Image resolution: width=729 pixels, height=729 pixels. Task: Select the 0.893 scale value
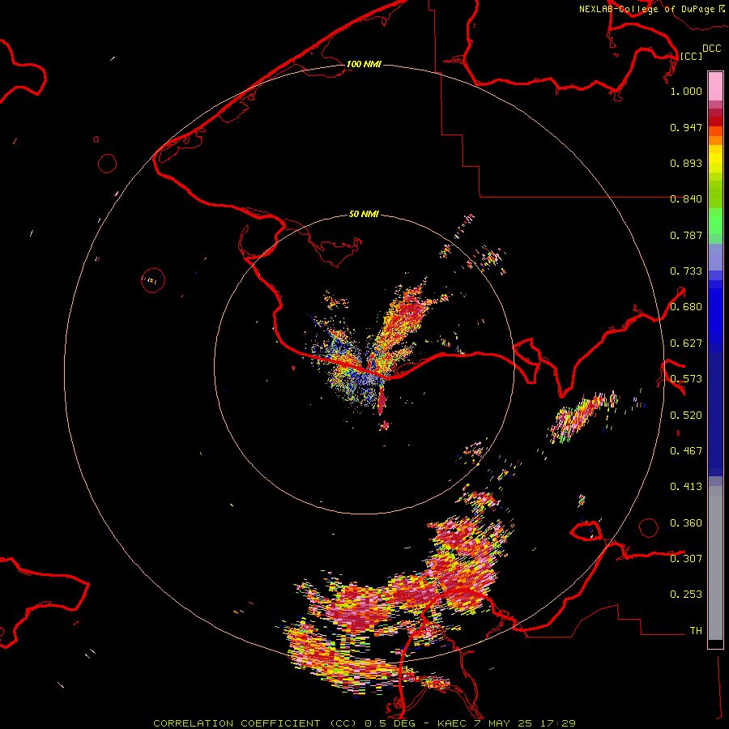(x=686, y=163)
